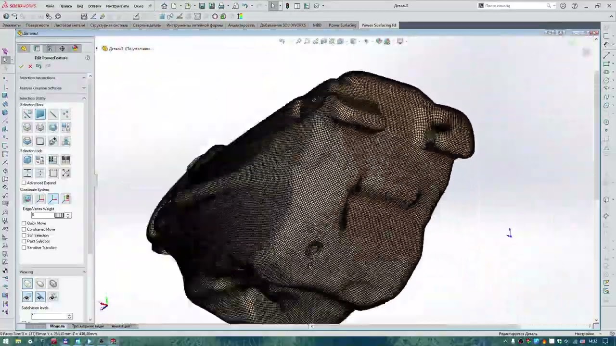The width and height of the screenshot is (616, 346).
Task: Click the Print icon in top toolbar
Action: [x=221, y=6]
